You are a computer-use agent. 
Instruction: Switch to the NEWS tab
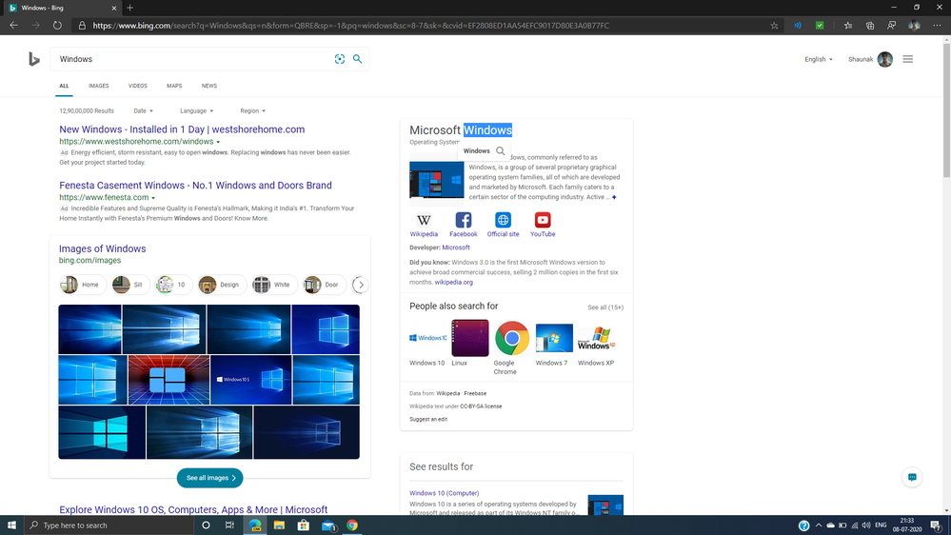(x=209, y=86)
